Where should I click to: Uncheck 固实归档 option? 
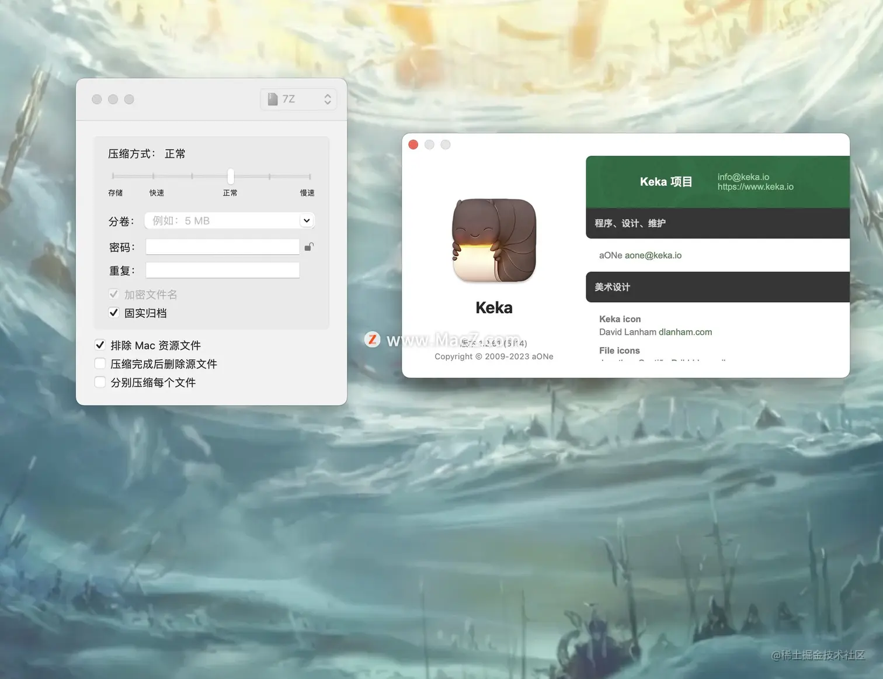coord(114,313)
